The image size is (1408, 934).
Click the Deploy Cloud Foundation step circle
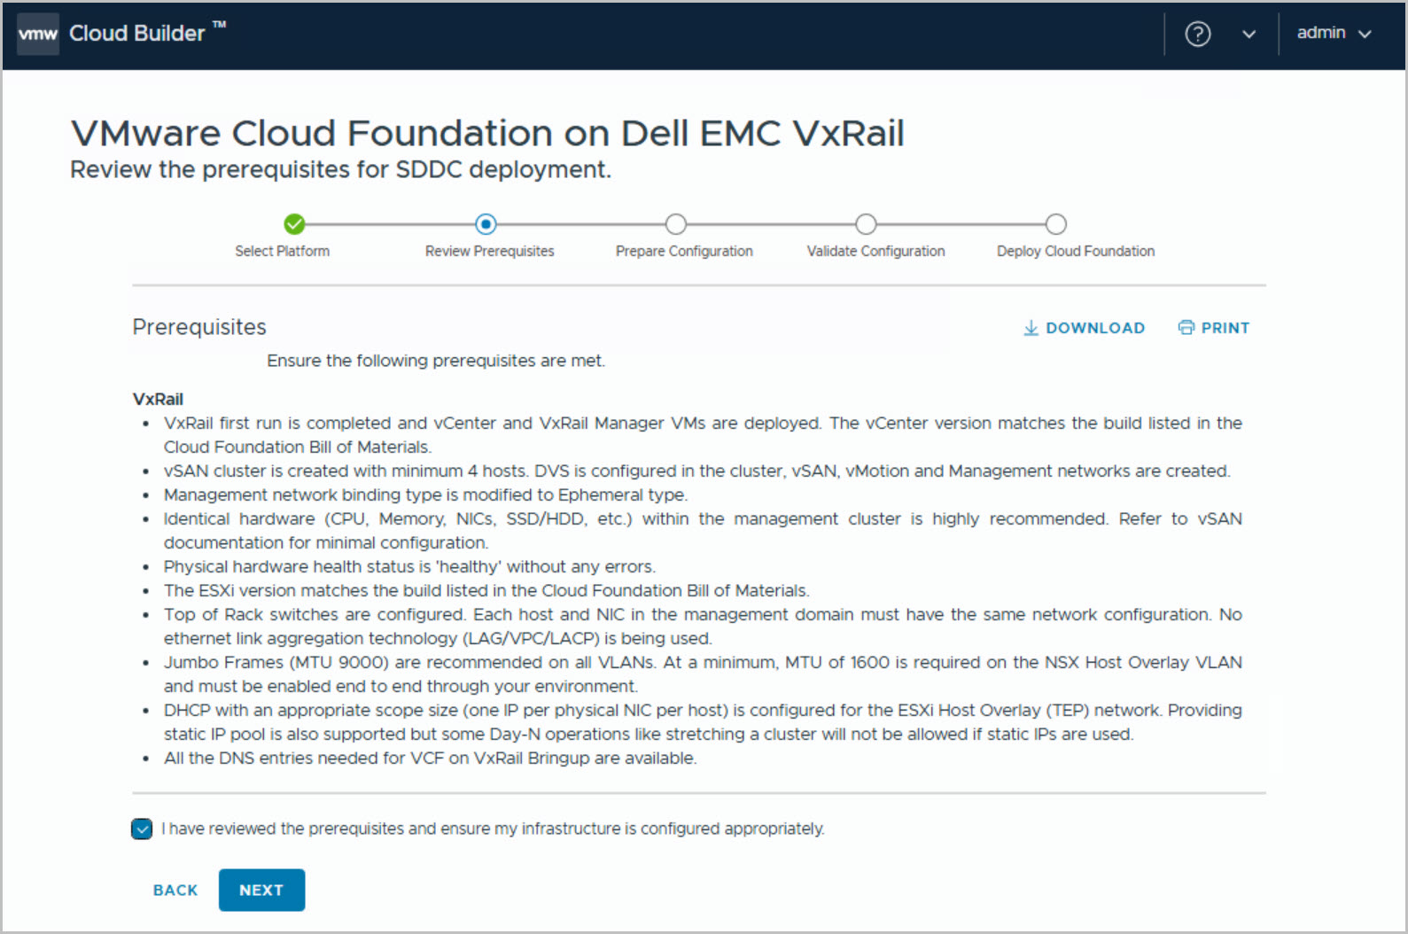point(1055,224)
